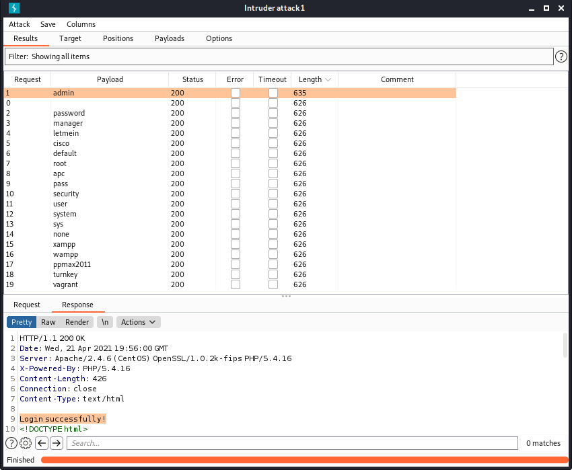The image size is (572, 470).
Task: Click the search help icon at bottom left
Action: tap(11, 443)
